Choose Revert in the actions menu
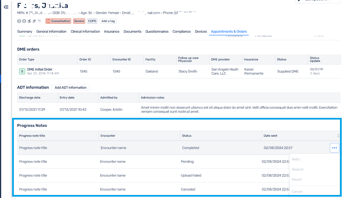Screen dimensions: 342x198 [x=297, y=179]
